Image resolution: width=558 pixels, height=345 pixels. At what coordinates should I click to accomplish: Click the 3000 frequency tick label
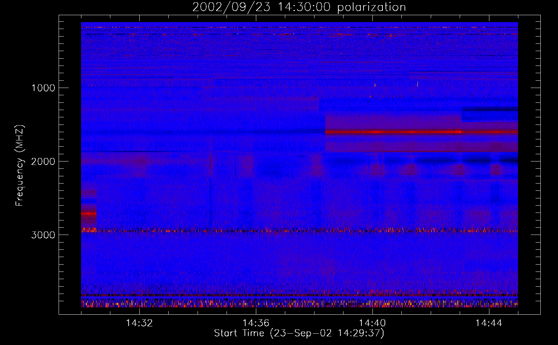(x=43, y=235)
